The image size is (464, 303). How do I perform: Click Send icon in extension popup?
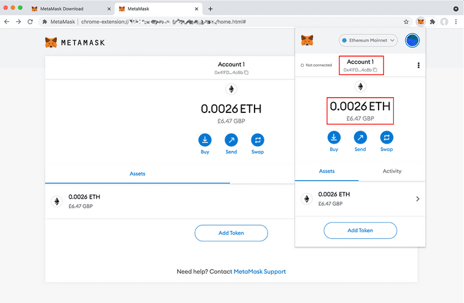tap(360, 137)
